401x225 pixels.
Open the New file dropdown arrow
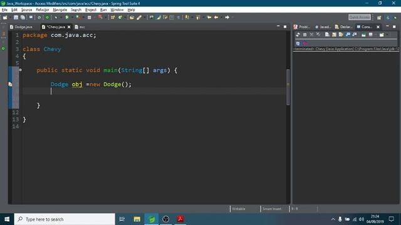pyautogui.click(x=10, y=17)
